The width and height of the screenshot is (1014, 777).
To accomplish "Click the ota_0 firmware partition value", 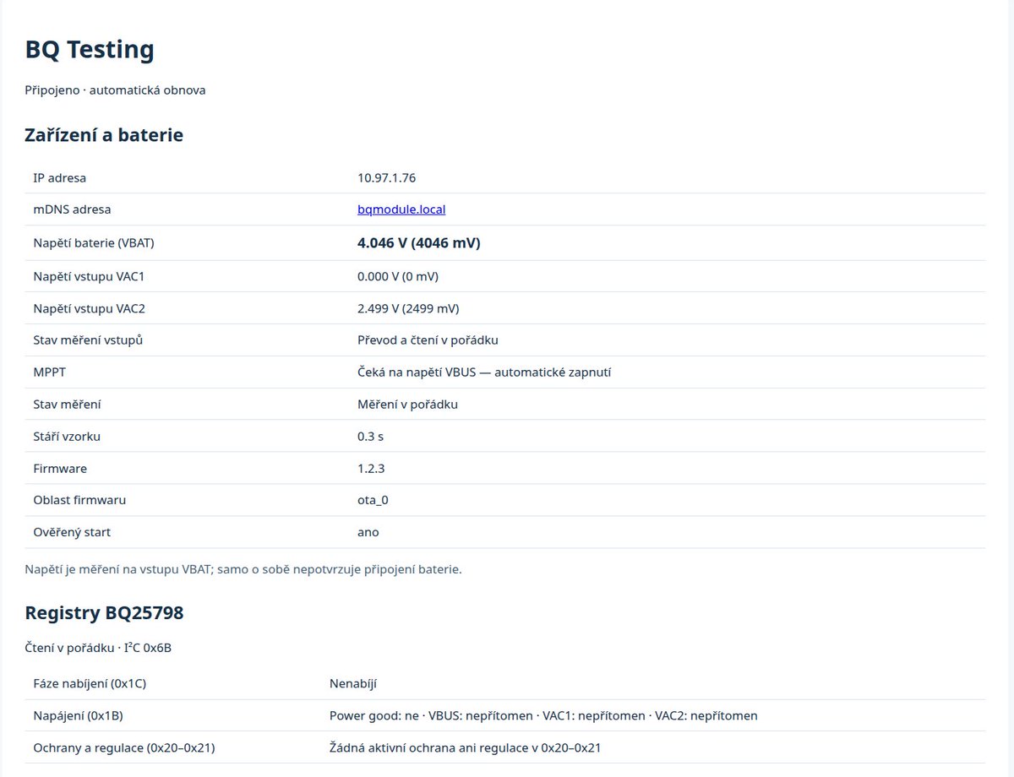I will tap(373, 500).
